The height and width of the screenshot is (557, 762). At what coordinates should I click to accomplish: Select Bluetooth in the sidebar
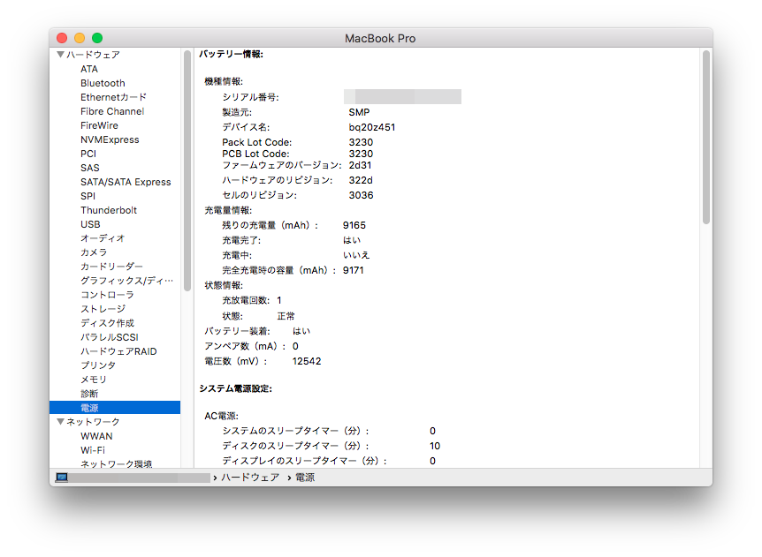(103, 83)
